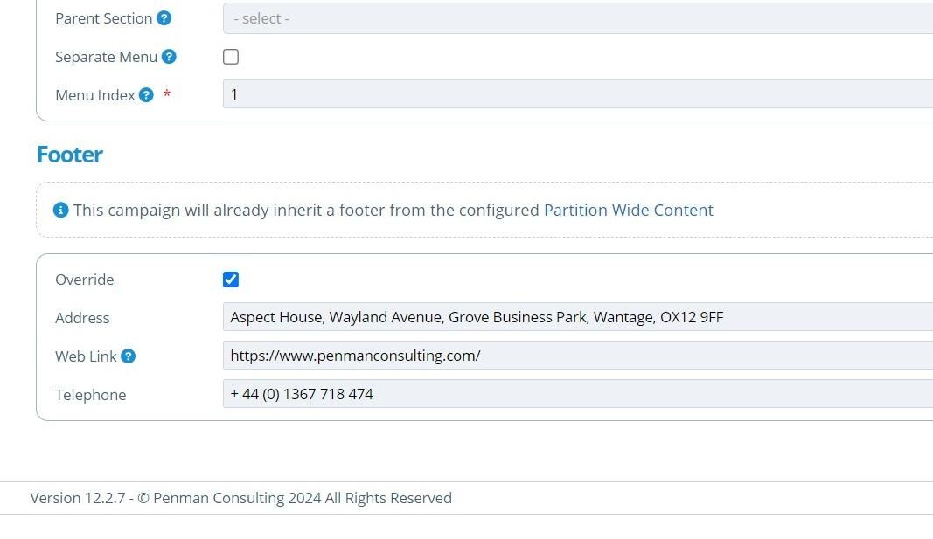Click the Version 12.2.7 copyright text

click(x=240, y=498)
